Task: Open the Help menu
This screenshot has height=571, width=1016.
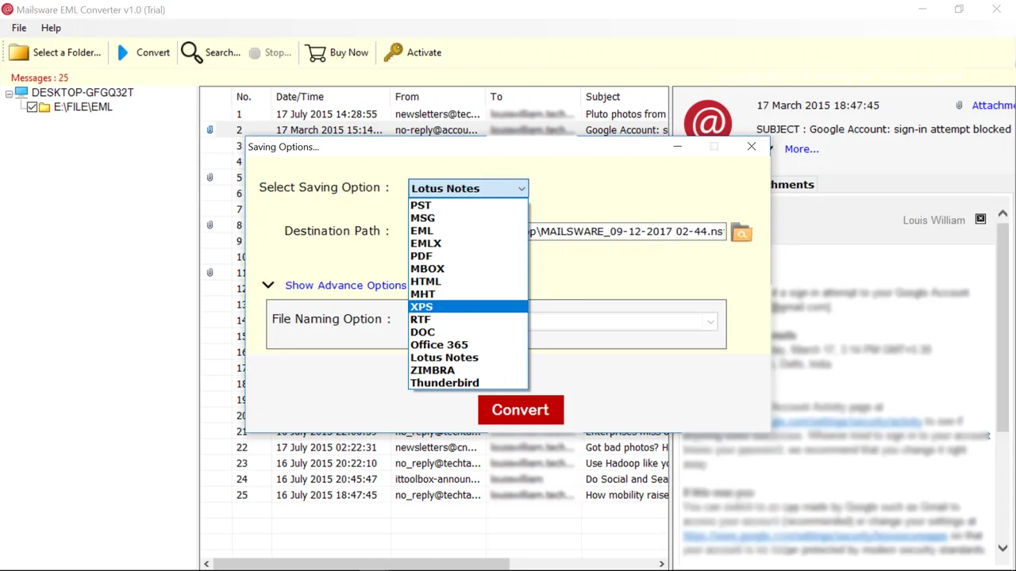Action: (x=51, y=28)
